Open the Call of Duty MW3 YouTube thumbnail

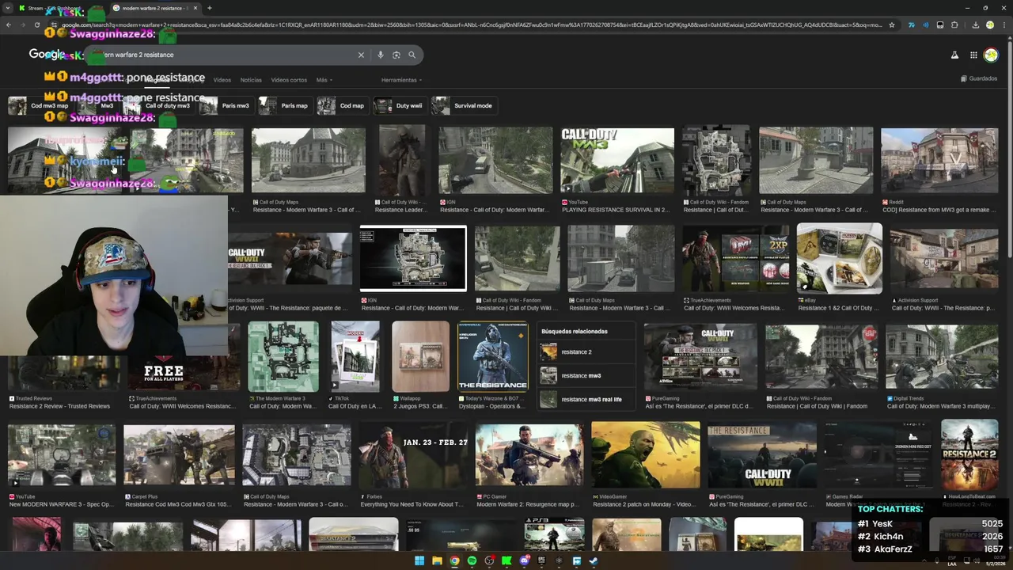(x=617, y=161)
